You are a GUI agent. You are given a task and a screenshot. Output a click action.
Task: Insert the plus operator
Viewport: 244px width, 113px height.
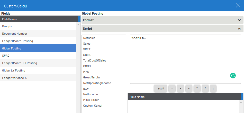180,88
